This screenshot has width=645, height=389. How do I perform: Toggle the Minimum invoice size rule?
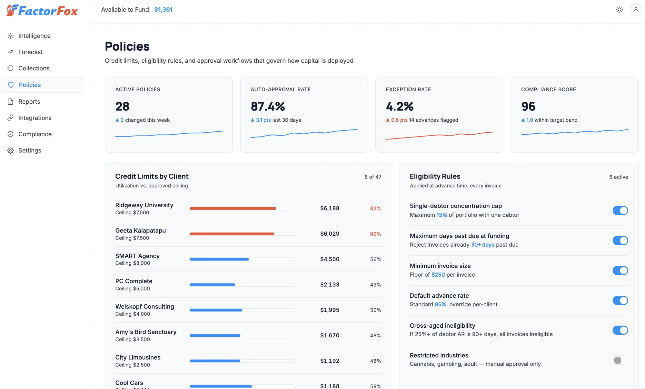coord(620,271)
